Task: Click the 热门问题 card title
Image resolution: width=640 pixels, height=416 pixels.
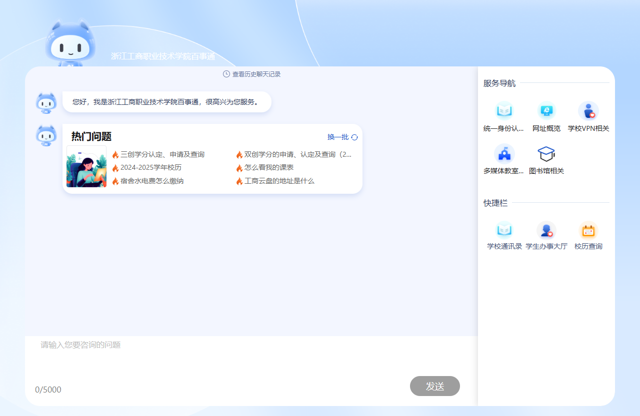Action: (91, 136)
